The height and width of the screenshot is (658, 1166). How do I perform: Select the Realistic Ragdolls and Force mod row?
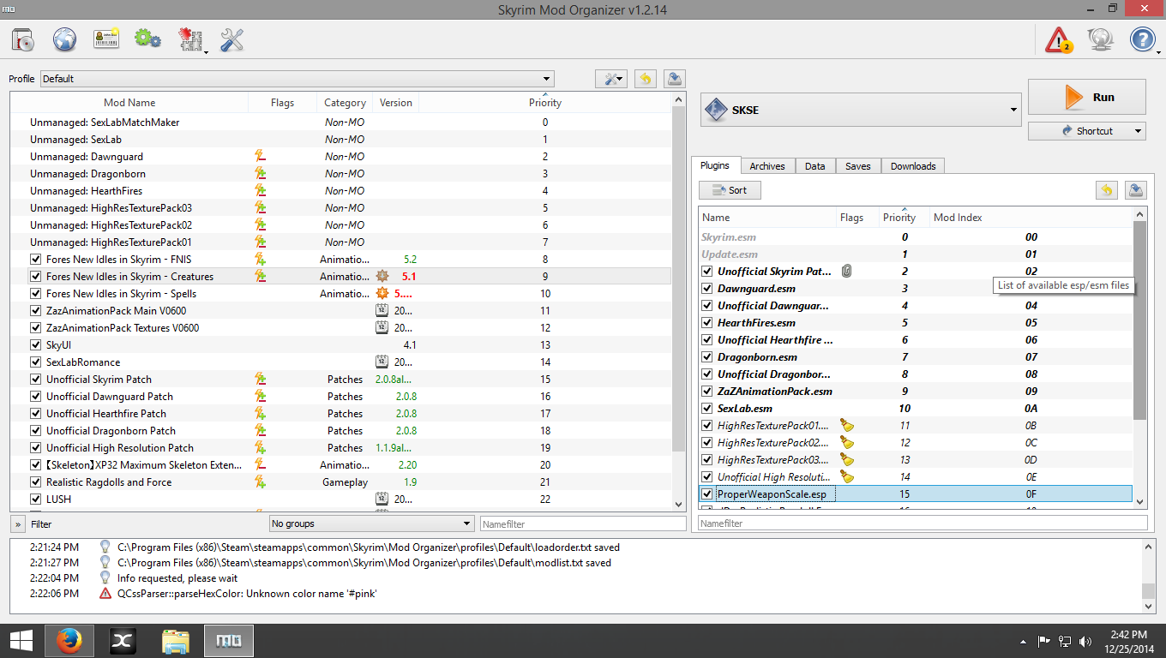coord(341,482)
